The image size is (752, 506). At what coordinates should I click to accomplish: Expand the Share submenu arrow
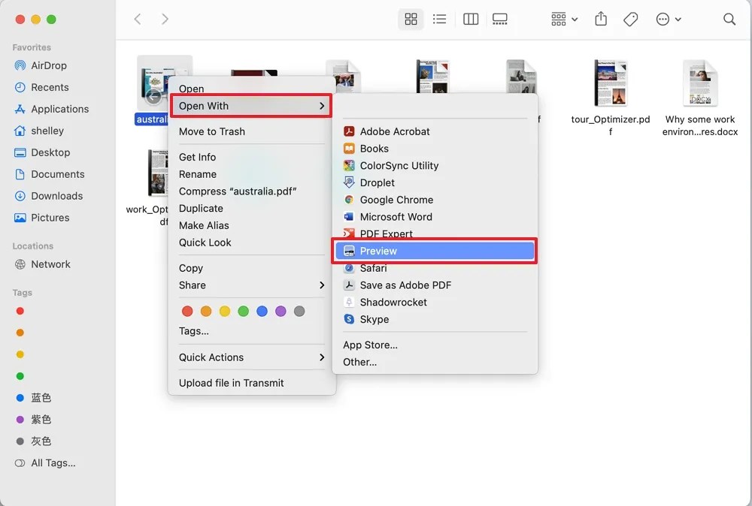pos(322,285)
